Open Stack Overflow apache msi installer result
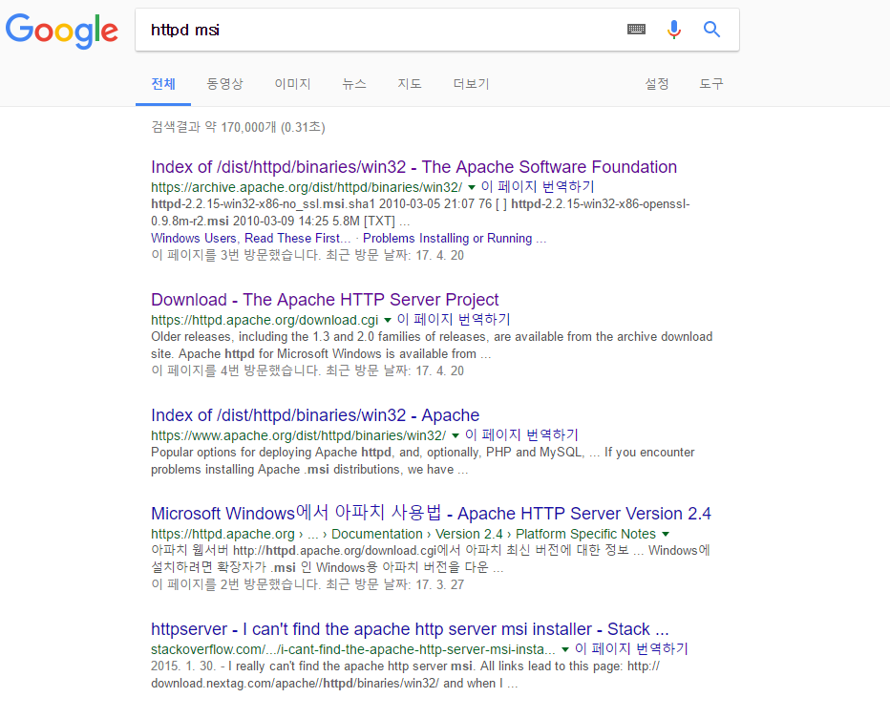The width and height of the screenshot is (890, 719). [410, 629]
